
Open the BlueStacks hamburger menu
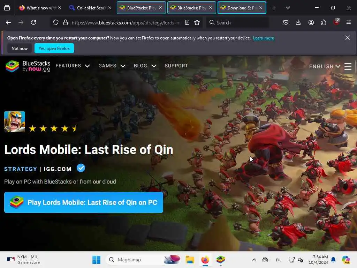348,66
